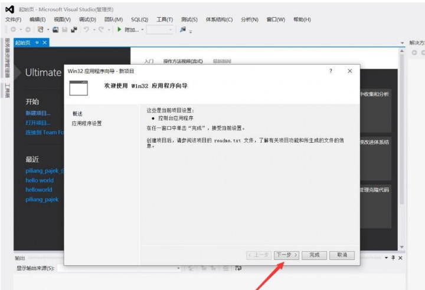Click the 完成 button in wizard
This screenshot has width=425, height=290.
[315, 255]
